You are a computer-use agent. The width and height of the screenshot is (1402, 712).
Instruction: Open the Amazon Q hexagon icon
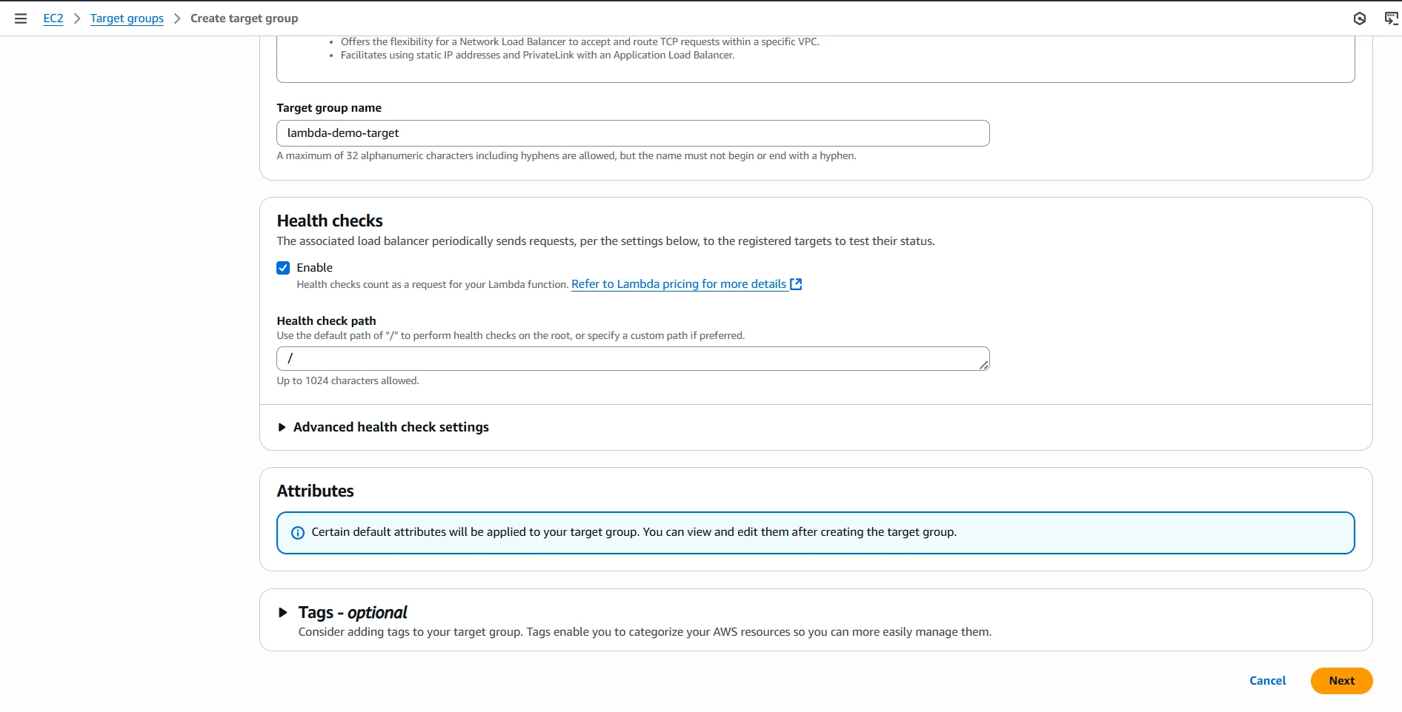[x=1360, y=19]
